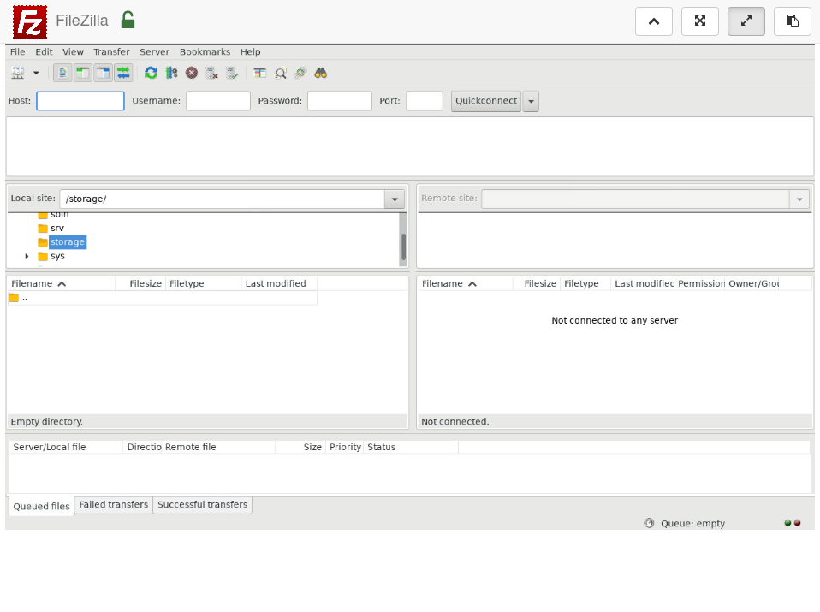Disconnect from the current server
The height and width of the screenshot is (612, 820).
click(211, 74)
